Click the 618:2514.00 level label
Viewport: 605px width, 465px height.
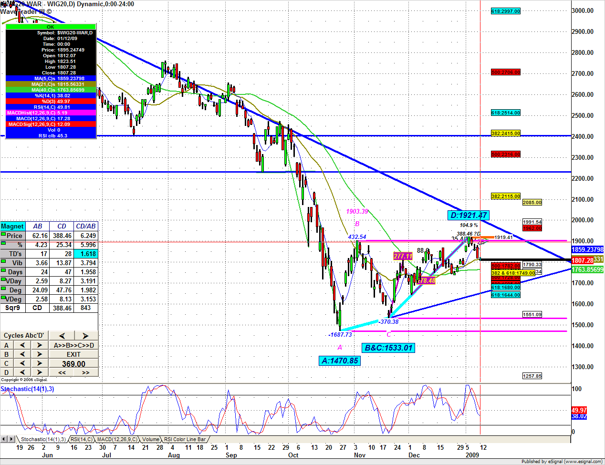click(x=506, y=113)
